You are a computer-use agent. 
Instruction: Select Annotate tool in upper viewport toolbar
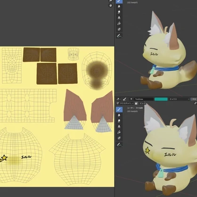(119, 36)
